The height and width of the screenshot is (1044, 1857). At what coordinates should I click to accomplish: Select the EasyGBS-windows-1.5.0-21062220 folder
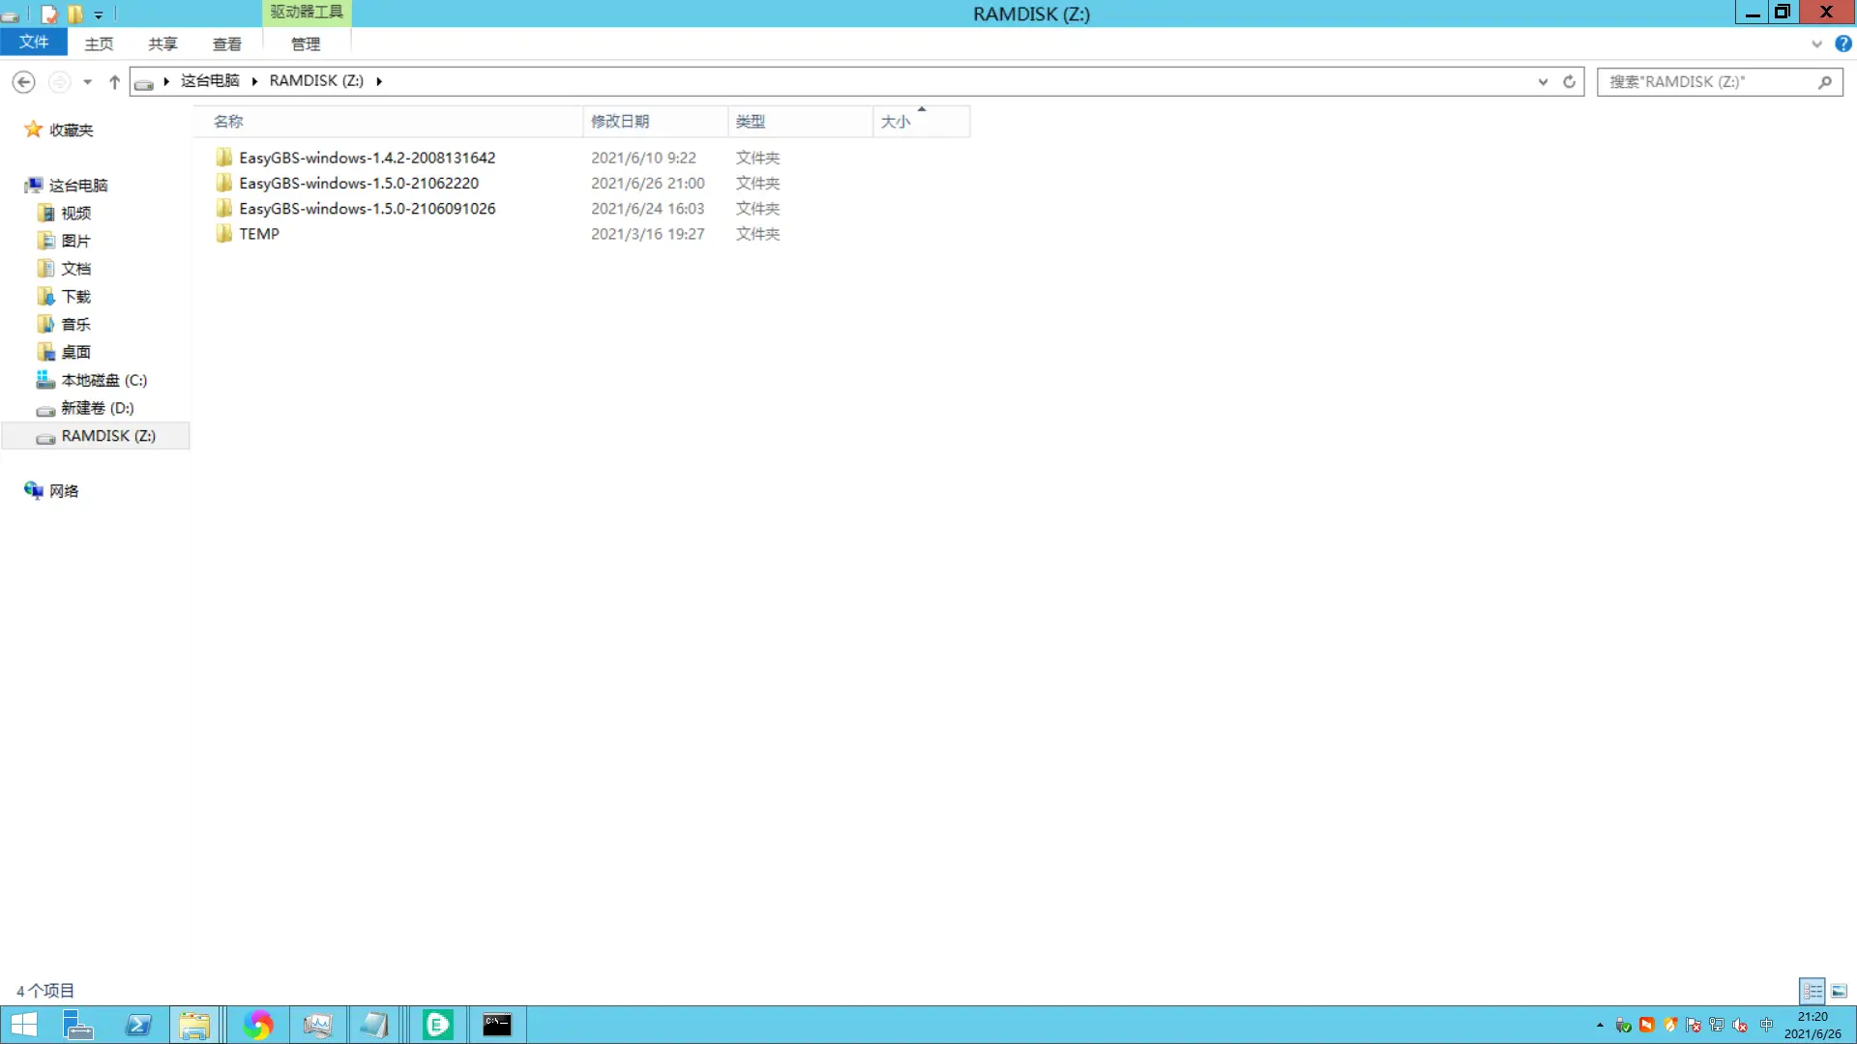(x=359, y=183)
